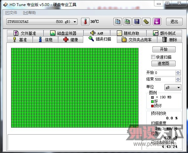Increase the 开始 value with the up arrow
This screenshot has height=153, width=188.
[x=178, y=72]
